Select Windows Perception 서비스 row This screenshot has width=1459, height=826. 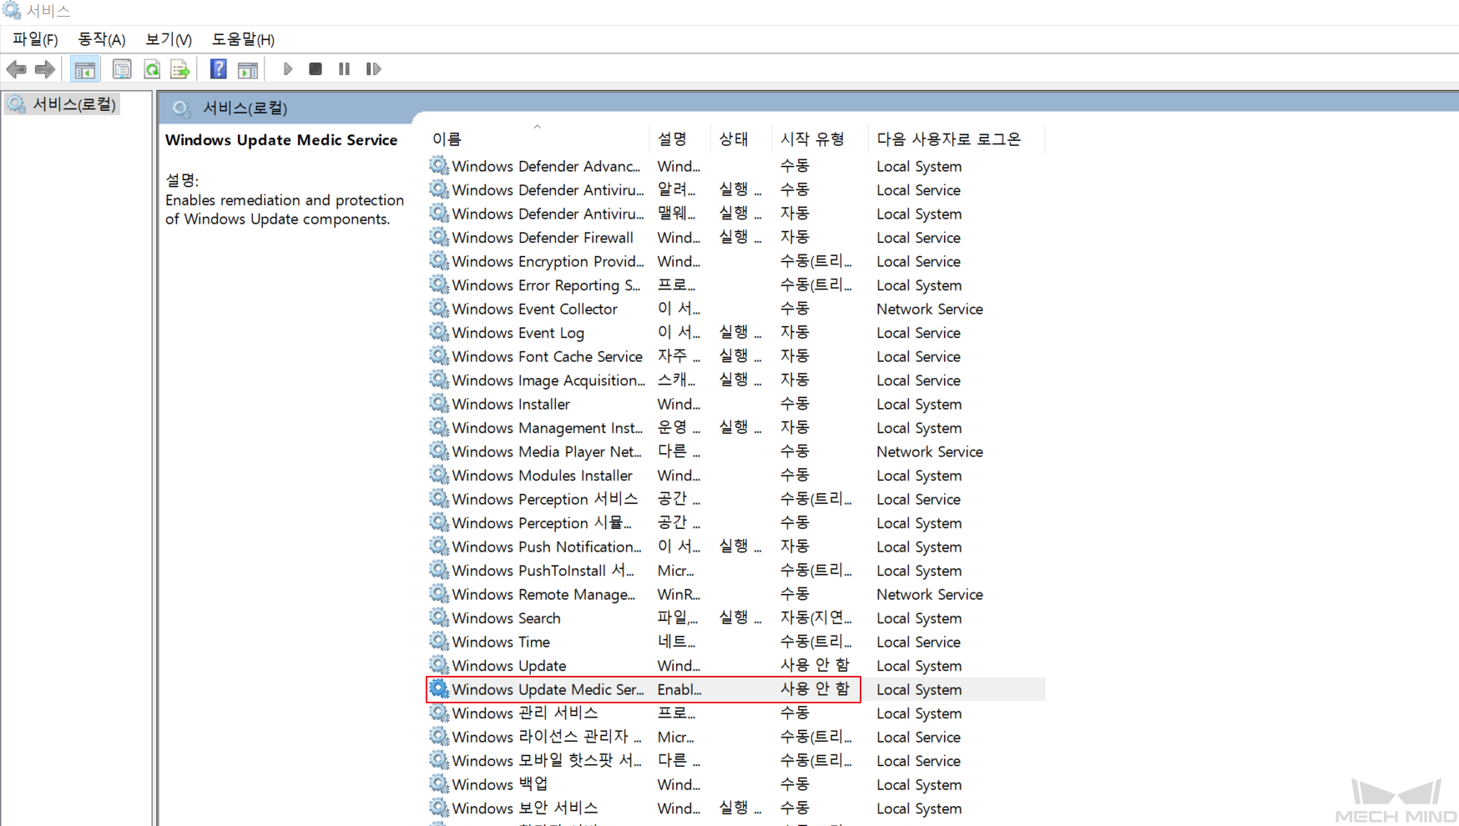tap(735, 499)
